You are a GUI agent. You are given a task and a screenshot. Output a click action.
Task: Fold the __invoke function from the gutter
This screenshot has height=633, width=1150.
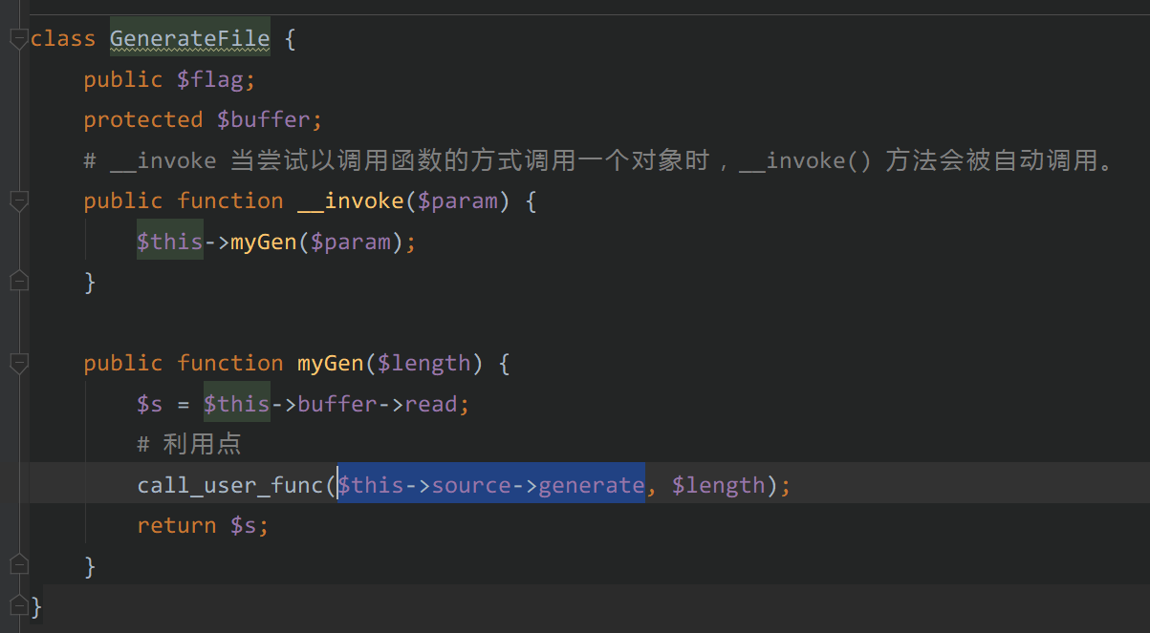click(x=18, y=201)
